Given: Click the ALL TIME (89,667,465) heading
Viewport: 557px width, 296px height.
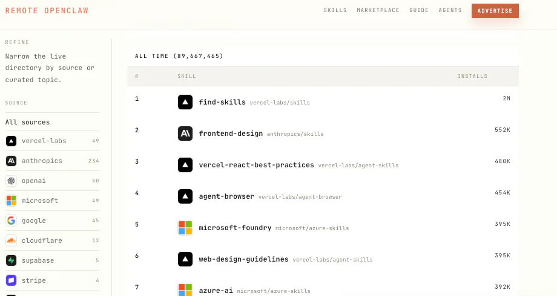Looking at the screenshot, I should point(179,56).
